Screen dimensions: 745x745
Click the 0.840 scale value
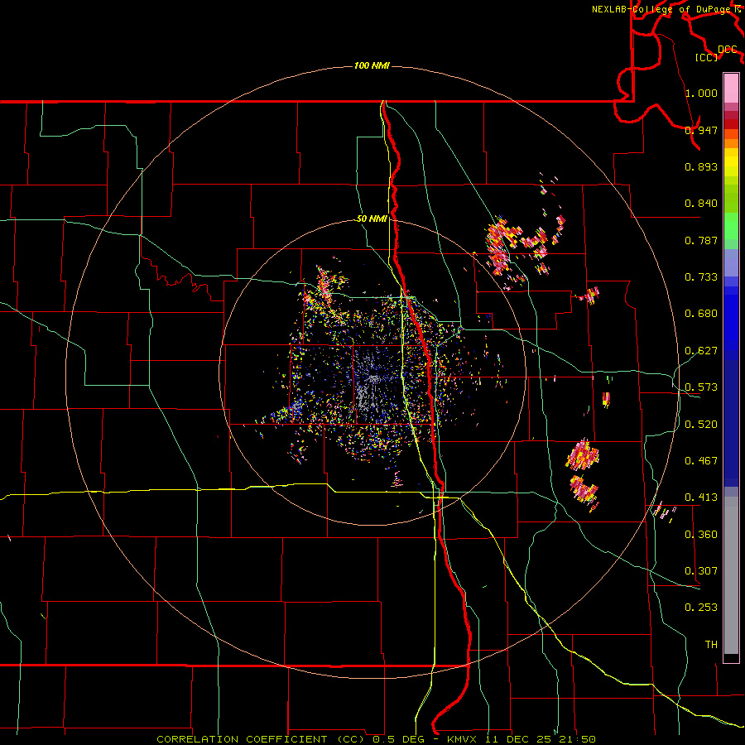(x=701, y=204)
